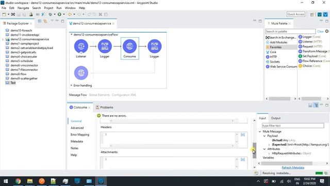The image size is (330, 186).
Task: Click the metadata panel graph view icon
Action: point(310,105)
